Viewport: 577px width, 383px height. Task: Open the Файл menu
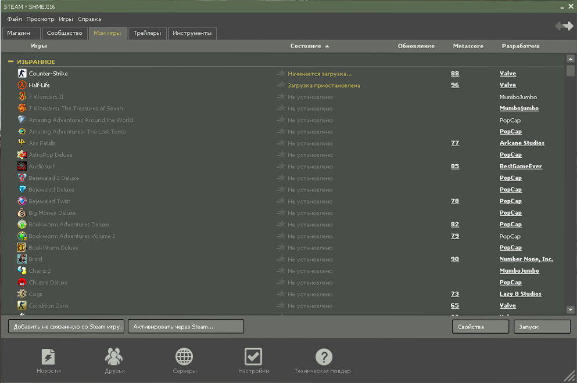(x=15, y=19)
